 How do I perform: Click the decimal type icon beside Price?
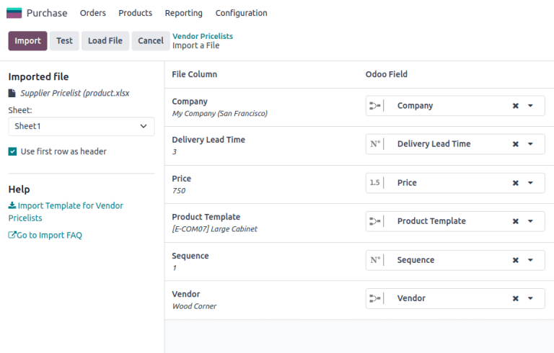[375, 183]
